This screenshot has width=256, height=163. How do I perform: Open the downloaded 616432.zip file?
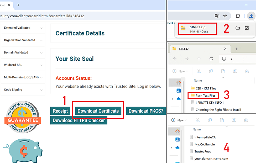197,29
